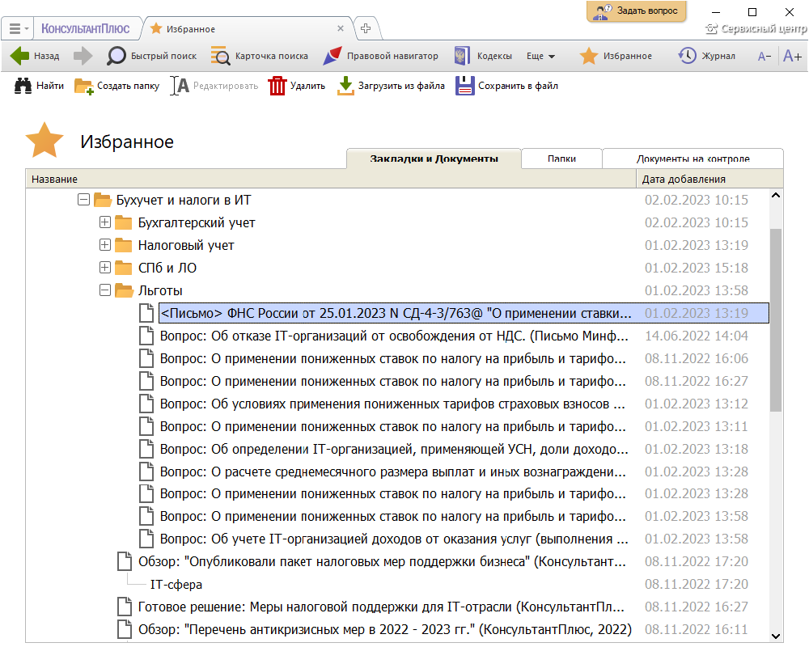Add a new tab with plus icon
The image size is (809, 647).
click(x=366, y=28)
